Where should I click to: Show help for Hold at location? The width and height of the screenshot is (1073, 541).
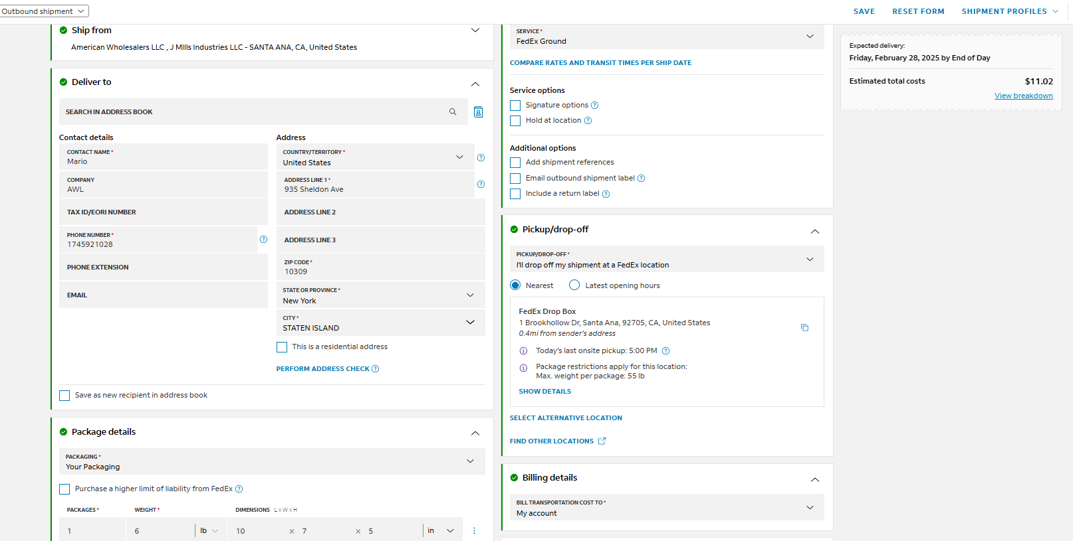coord(588,121)
